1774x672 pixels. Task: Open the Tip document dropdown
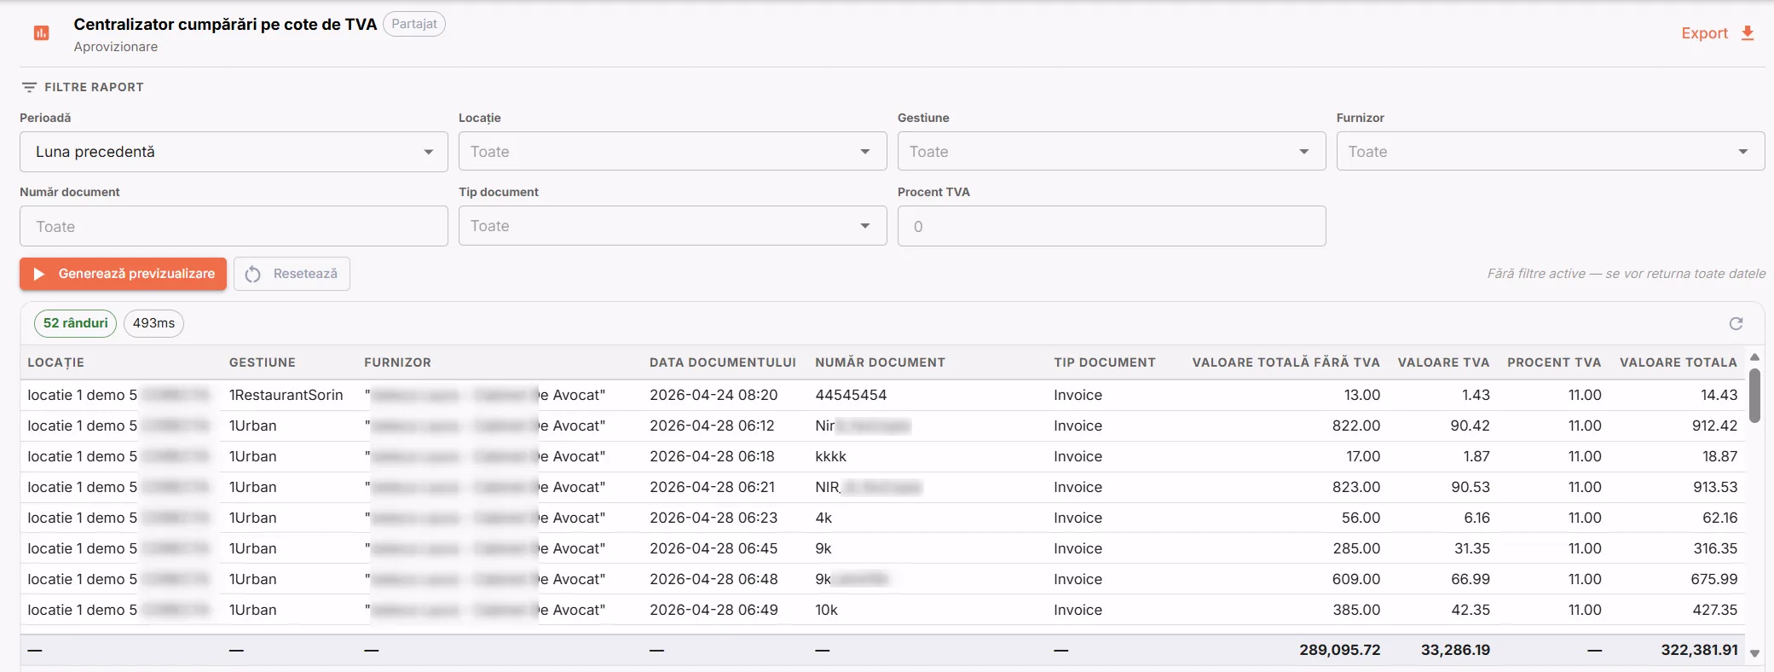[x=673, y=226]
